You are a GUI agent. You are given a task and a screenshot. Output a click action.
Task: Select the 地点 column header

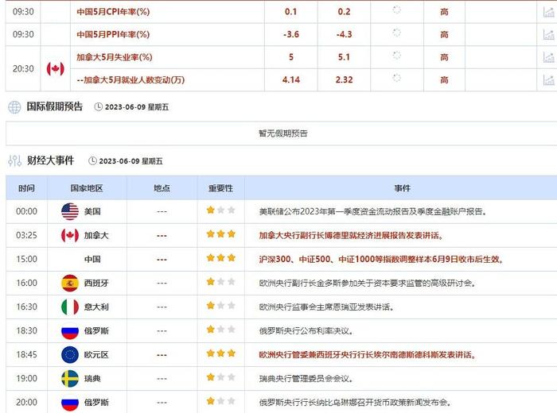click(x=162, y=188)
